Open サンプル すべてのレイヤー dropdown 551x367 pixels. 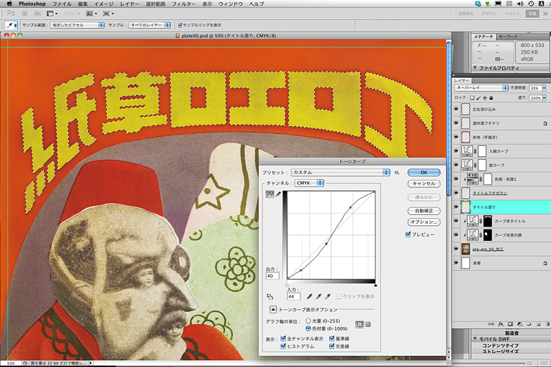click(x=149, y=25)
